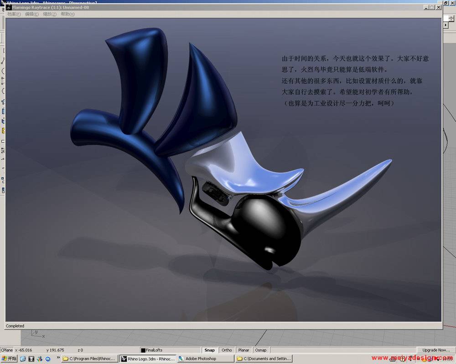Click the second quick launch icon
The image size is (456, 364).
click(x=31, y=359)
